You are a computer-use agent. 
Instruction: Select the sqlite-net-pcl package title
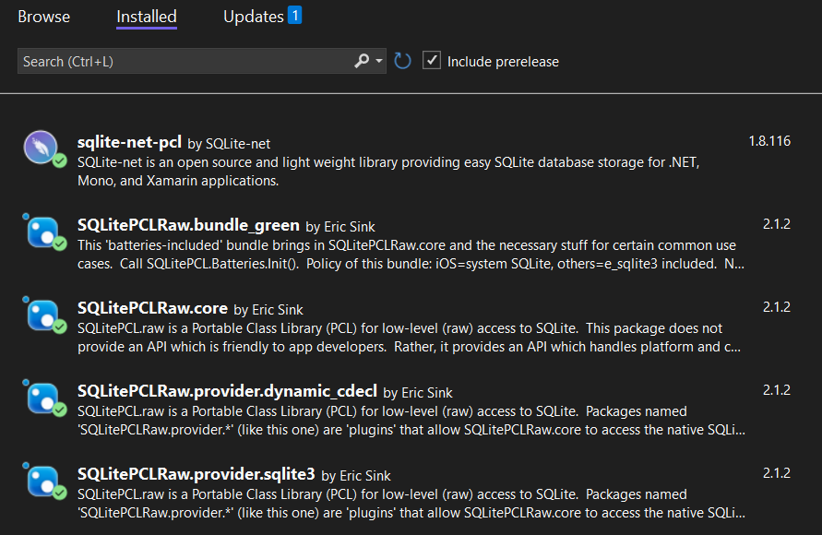click(130, 142)
